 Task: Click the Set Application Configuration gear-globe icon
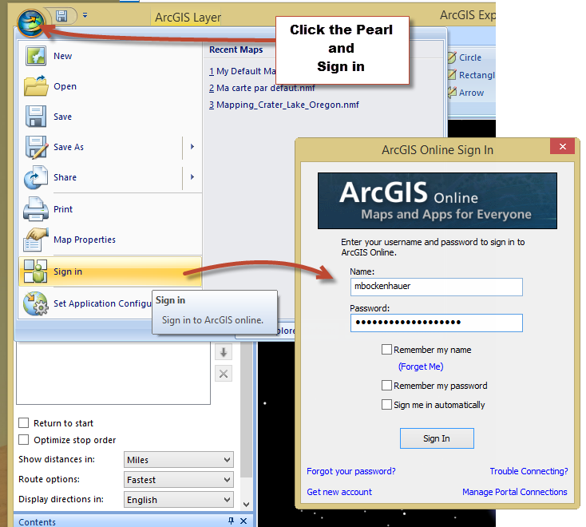[x=35, y=303]
